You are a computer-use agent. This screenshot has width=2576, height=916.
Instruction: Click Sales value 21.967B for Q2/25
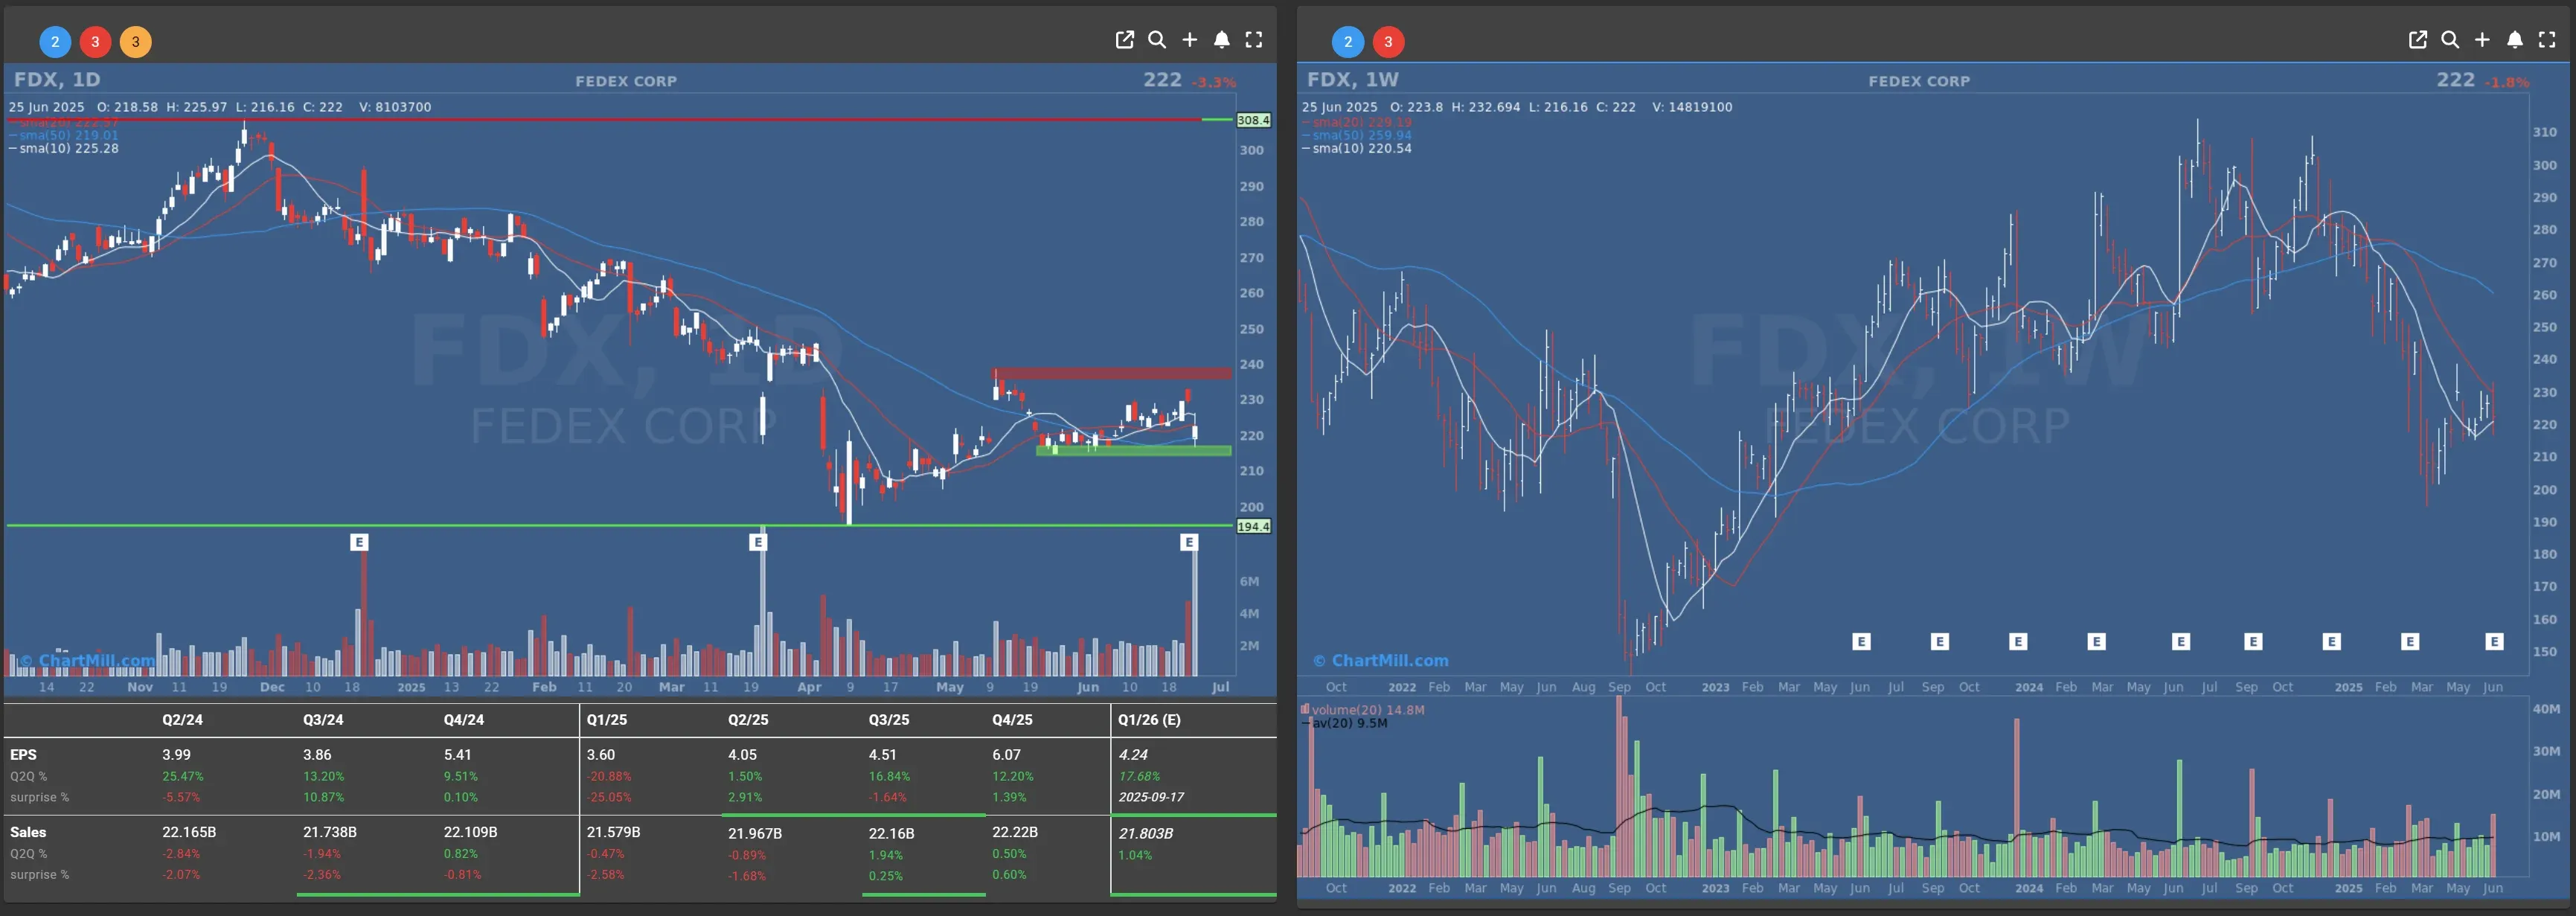[x=755, y=833]
